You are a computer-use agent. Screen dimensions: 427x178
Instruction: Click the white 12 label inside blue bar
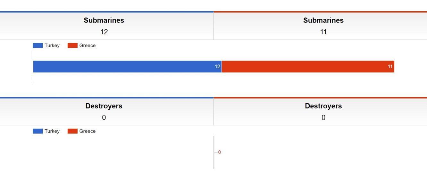click(x=217, y=66)
